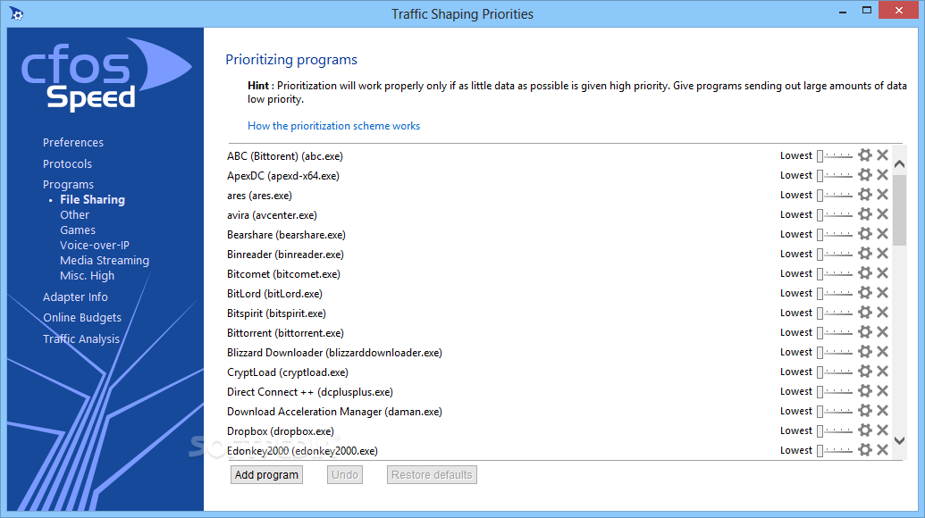
Task: Remove ares (ares.exe) from the list
Action: pos(882,194)
